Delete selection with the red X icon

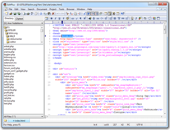tap(53, 14)
